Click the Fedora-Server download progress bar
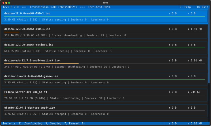This screenshot has height=126, width=211. click(104, 95)
